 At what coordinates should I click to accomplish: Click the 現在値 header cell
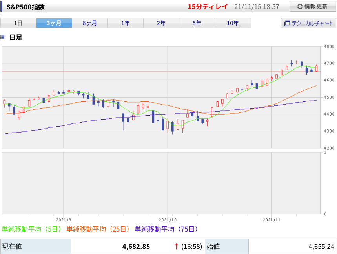36,246
